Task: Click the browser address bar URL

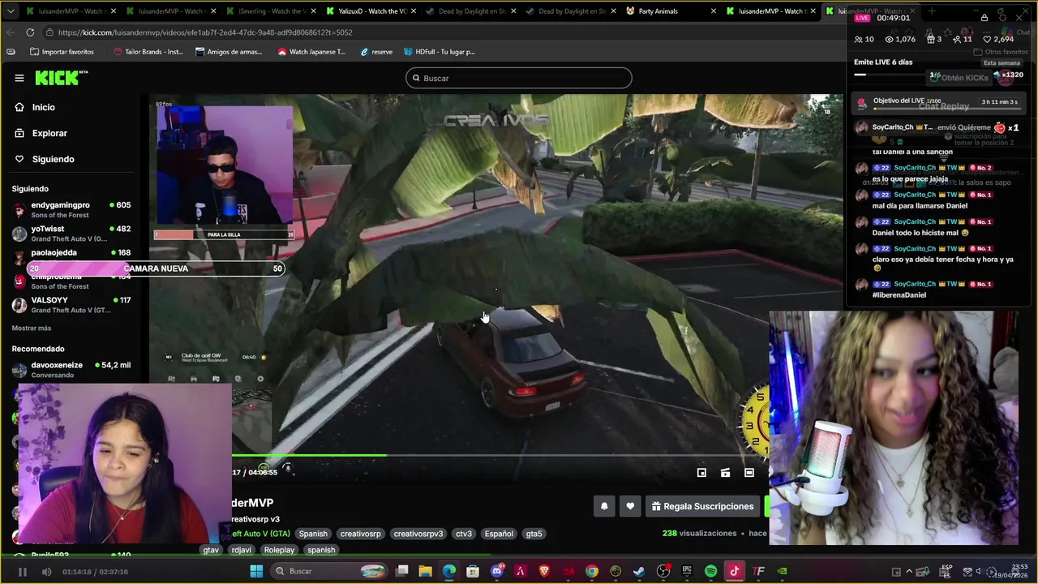Action: pos(205,32)
